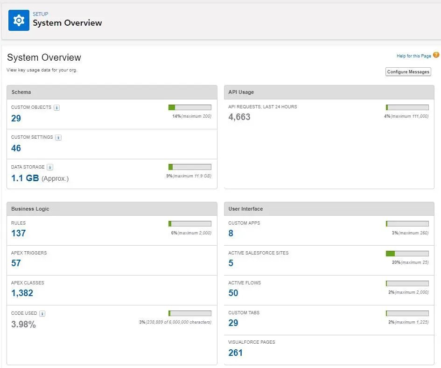This screenshot has width=441, height=368.
Task: Click the User Interface panel header
Action: (x=329, y=209)
